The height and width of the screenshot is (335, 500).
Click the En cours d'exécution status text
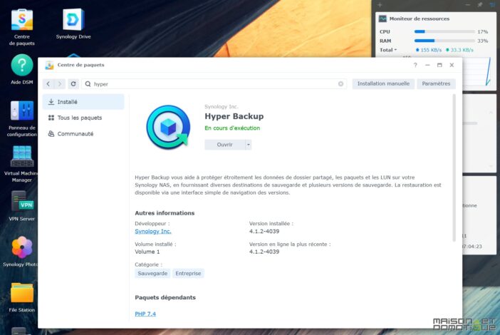(x=232, y=128)
